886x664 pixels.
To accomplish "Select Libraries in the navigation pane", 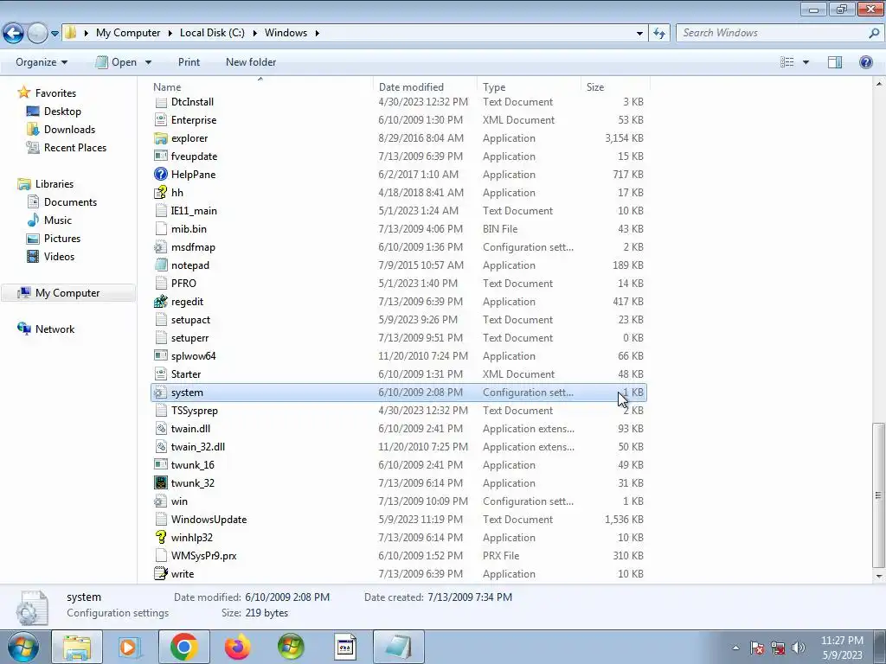I will 55,184.
